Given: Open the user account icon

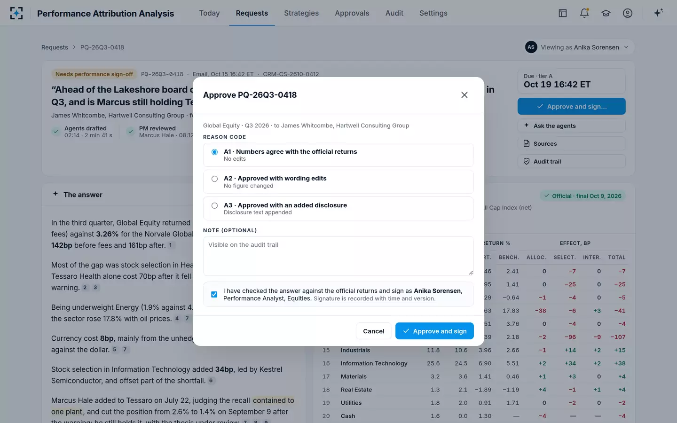Looking at the screenshot, I should (x=628, y=13).
